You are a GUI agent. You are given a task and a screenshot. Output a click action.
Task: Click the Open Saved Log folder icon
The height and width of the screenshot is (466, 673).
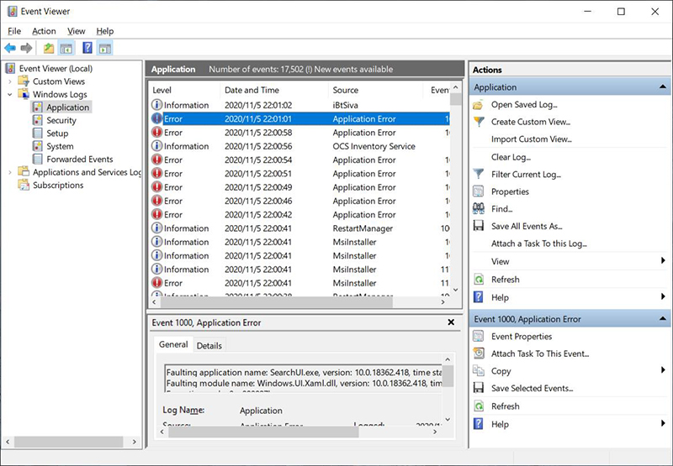pyautogui.click(x=479, y=105)
